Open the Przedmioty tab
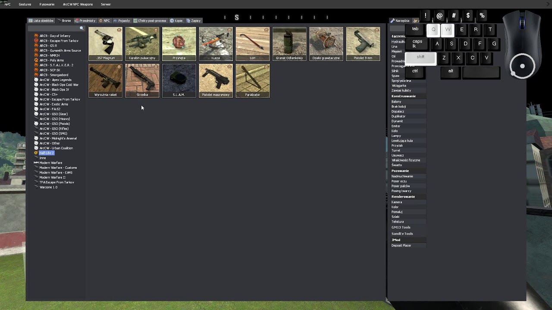The width and height of the screenshot is (552, 310). click(x=85, y=21)
